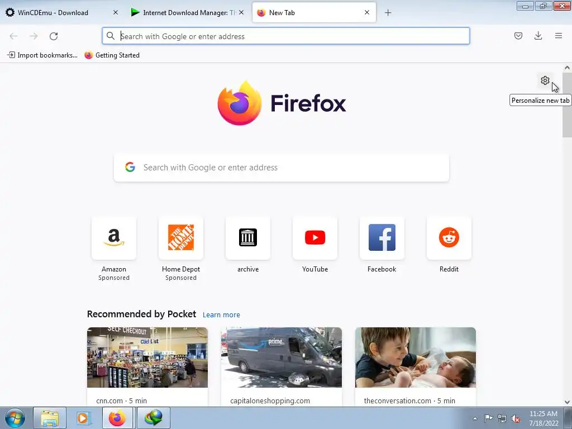Image resolution: width=572 pixels, height=429 pixels.
Task: Click scrollbar up arrow
Action: click(x=567, y=68)
